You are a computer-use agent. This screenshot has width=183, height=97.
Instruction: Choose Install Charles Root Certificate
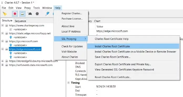tap(133, 46)
